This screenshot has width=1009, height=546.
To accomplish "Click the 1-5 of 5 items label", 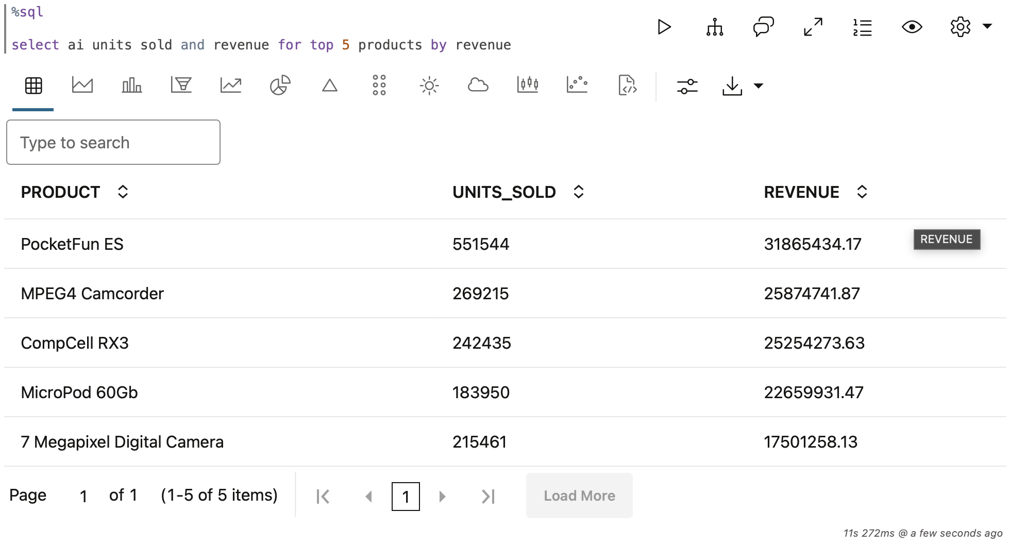I will [x=219, y=495].
